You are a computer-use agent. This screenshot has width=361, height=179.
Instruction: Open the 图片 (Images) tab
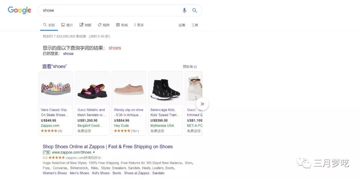[67, 25]
